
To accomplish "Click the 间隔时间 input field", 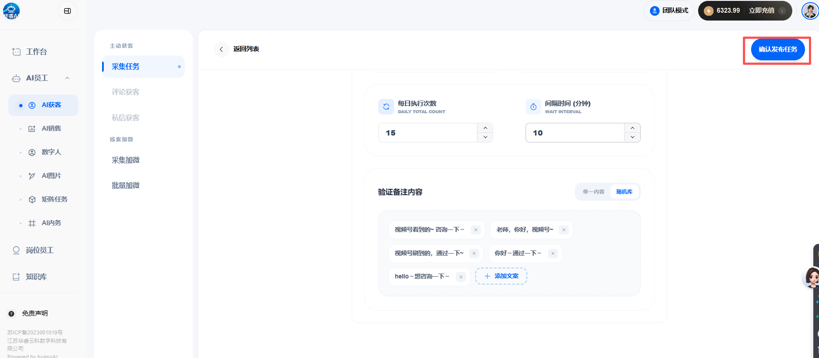I will [x=575, y=133].
